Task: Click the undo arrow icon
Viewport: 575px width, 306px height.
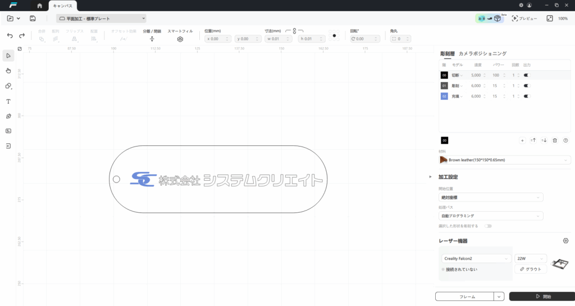Action: pos(10,35)
